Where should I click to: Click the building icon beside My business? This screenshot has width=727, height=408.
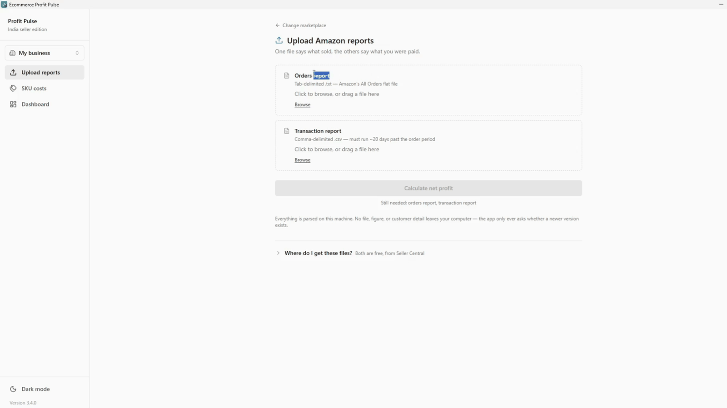(12, 53)
